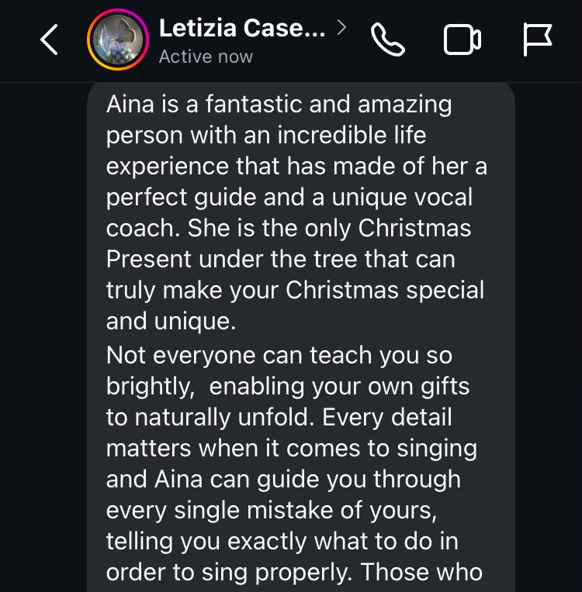Select "matters when it comes to singing" line
The width and height of the screenshot is (582, 592).
291,448
